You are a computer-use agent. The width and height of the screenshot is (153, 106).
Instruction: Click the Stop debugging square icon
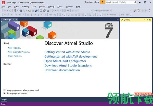point(12,15)
